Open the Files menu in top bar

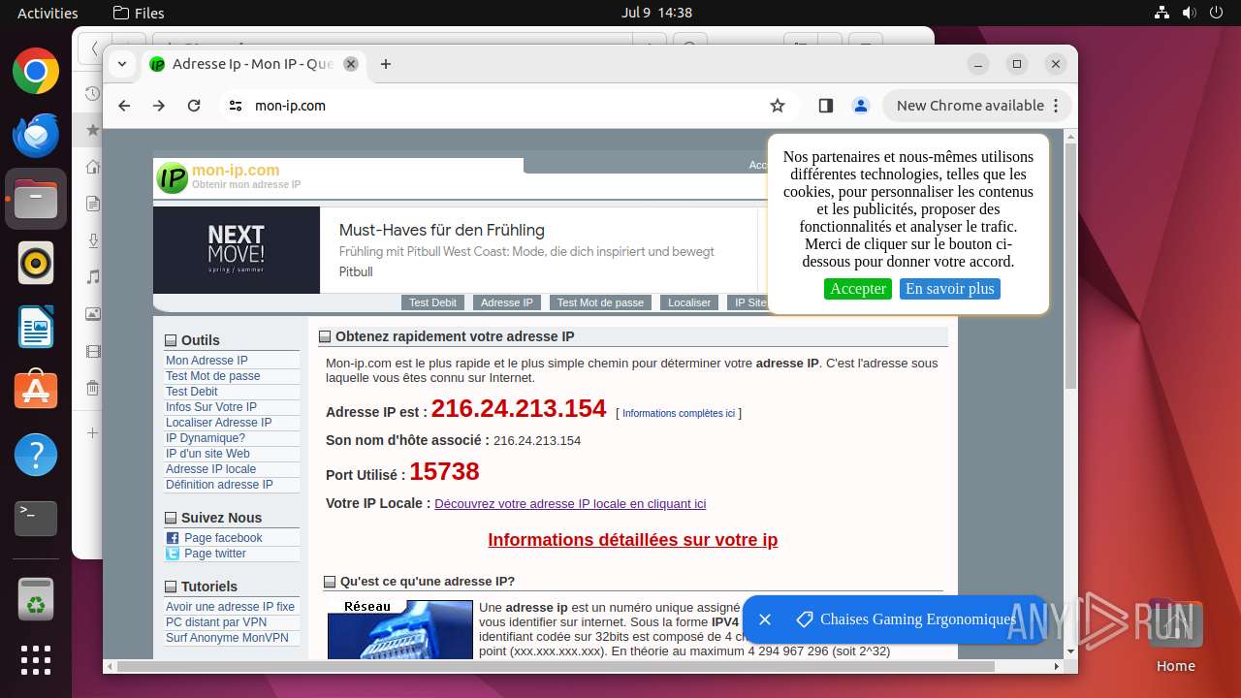tap(139, 13)
